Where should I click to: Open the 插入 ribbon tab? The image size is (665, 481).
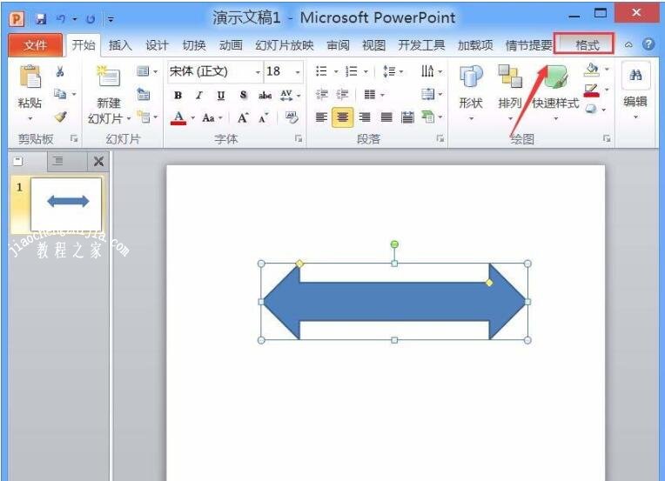point(120,45)
